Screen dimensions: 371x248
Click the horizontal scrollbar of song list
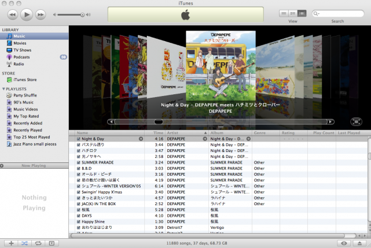point(208,235)
